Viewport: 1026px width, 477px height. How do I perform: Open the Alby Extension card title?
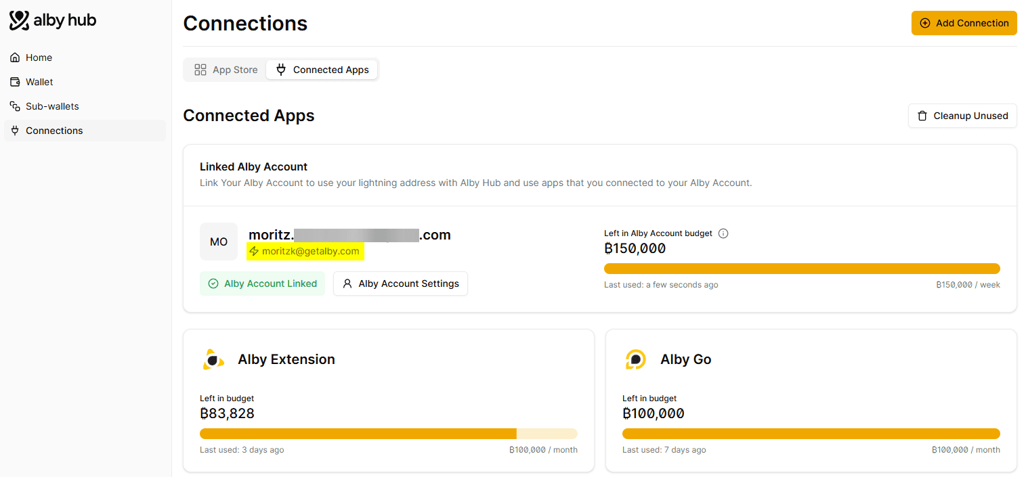coord(286,359)
